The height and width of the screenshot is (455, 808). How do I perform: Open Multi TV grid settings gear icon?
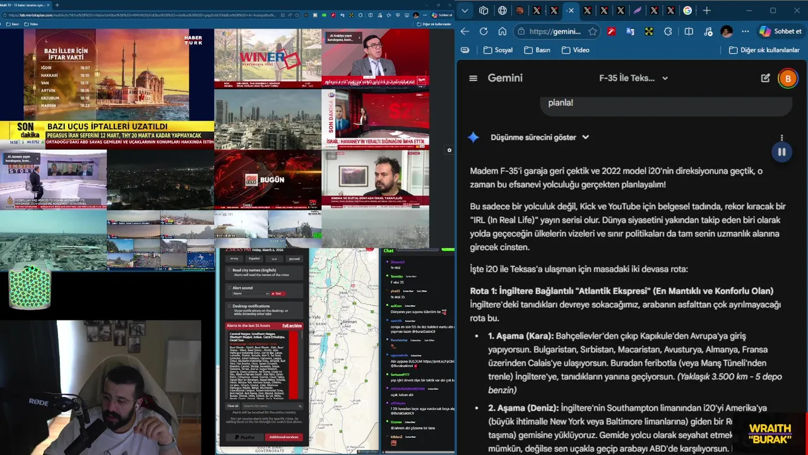[x=449, y=150]
